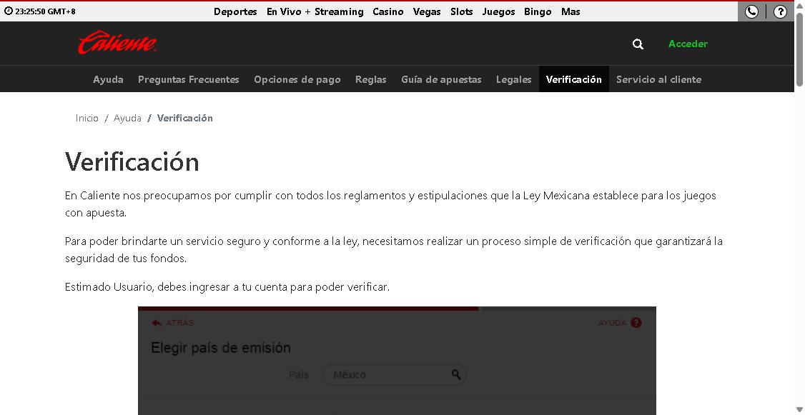The height and width of the screenshot is (415, 805).
Task: Go to the Casino section
Action: coord(388,11)
